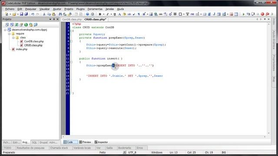Pin the Projeto panel with pushpin
278x156 pixels.
(x=54, y=19)
